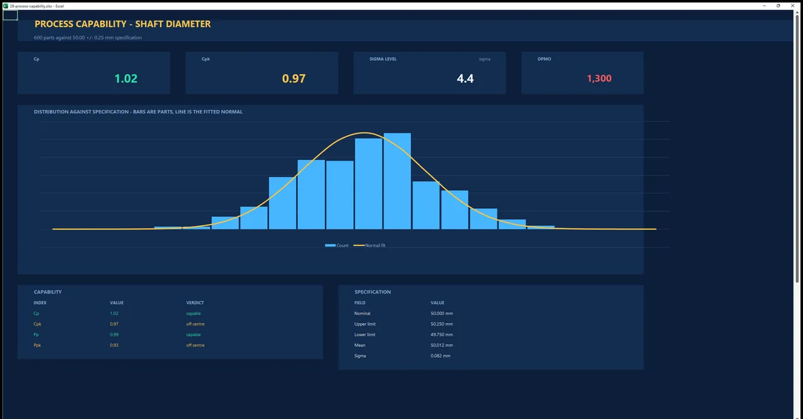Click the chart title "DISTRIBUTION AGAINST SPECIFICATION"
Screen dimensions: 803x419
138,112
